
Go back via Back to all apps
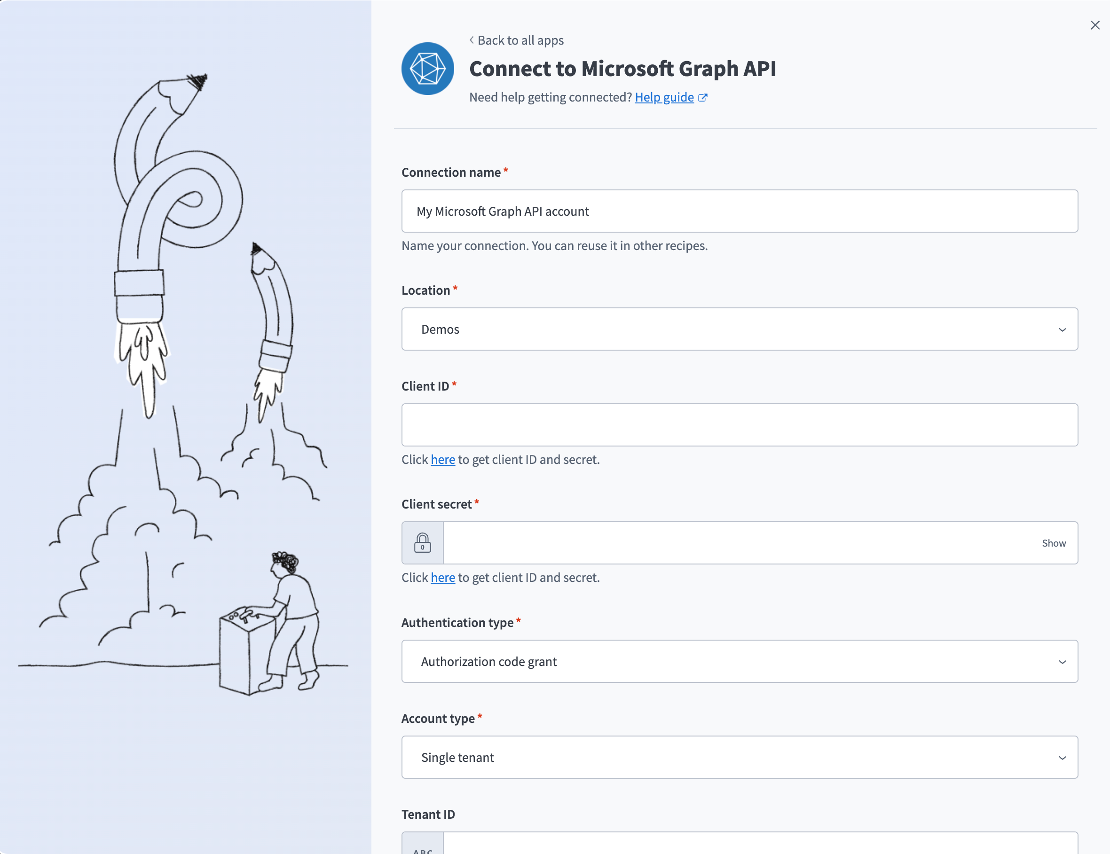[520, 40]
